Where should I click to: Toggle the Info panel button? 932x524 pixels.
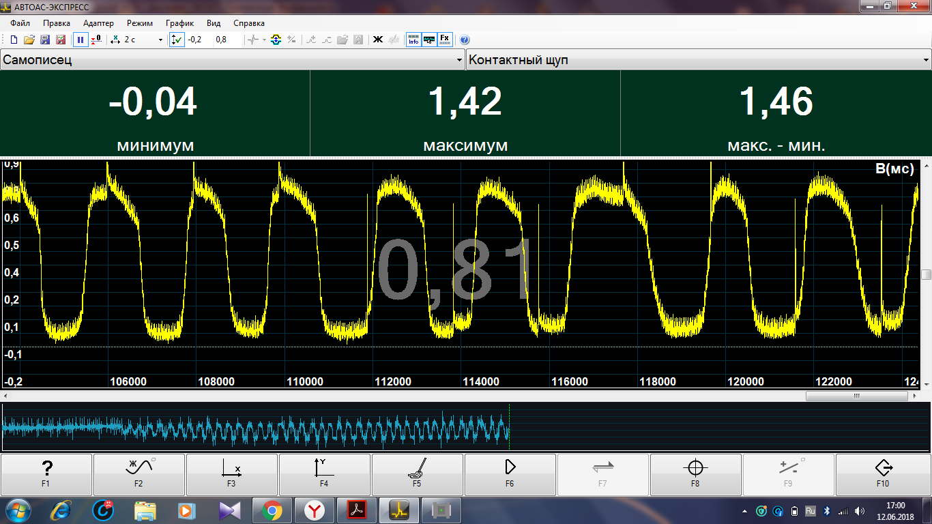point(413,40)
